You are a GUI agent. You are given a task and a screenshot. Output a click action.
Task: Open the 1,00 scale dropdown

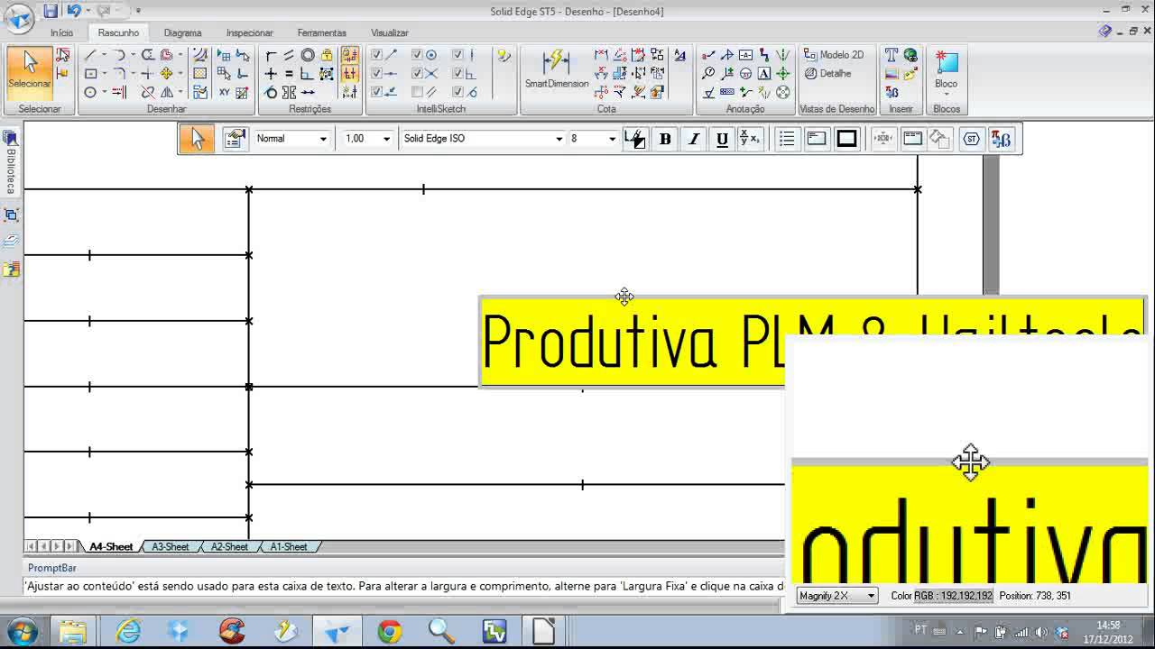(386, 139)
